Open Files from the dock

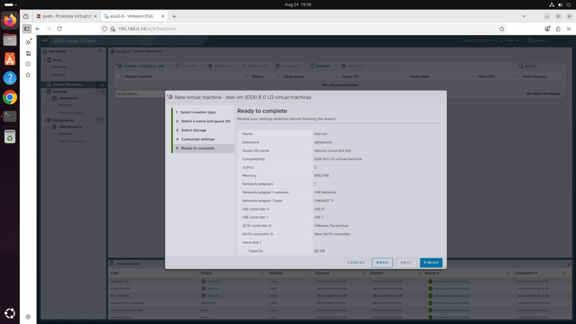(10, 39)
